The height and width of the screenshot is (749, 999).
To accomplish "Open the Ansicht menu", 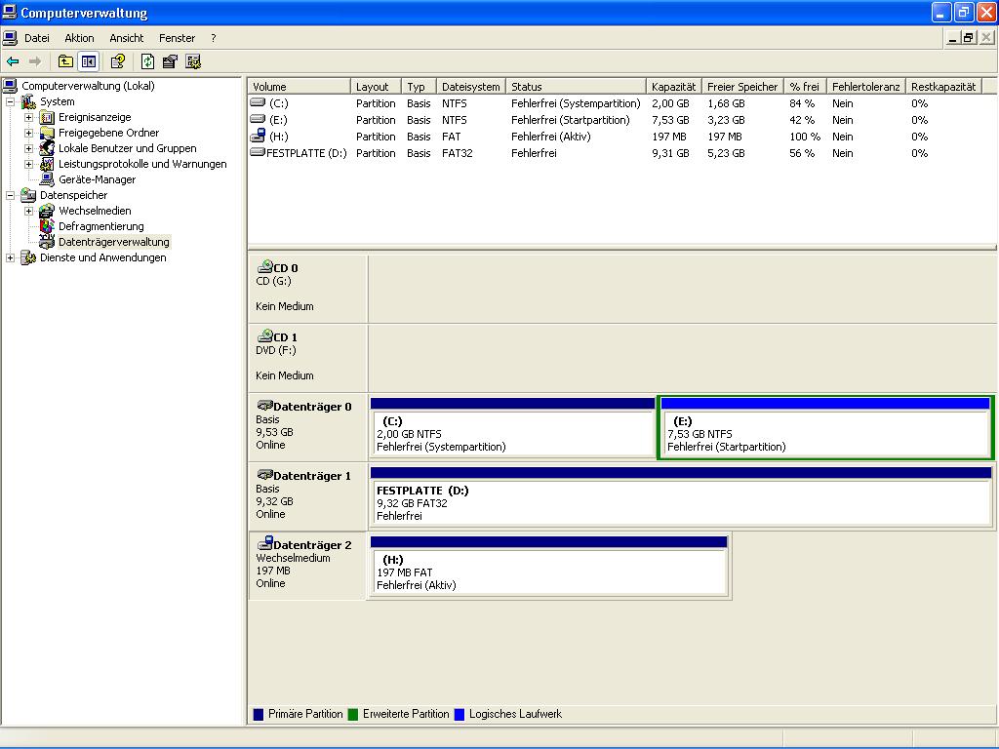I will point(126,38).
